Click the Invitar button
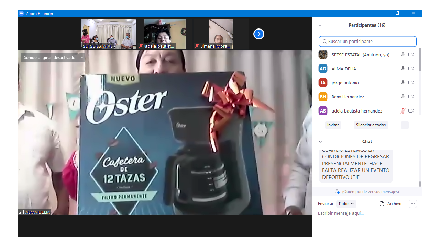 click(333, 125)
